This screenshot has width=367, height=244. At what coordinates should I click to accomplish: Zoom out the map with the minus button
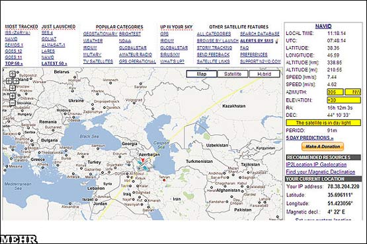pyautogui.click(x=13, y=103)
